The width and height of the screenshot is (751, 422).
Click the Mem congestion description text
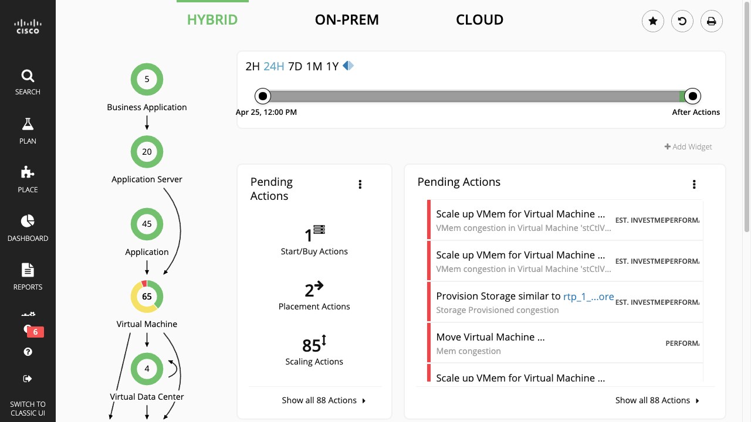(x=469, y=351)
